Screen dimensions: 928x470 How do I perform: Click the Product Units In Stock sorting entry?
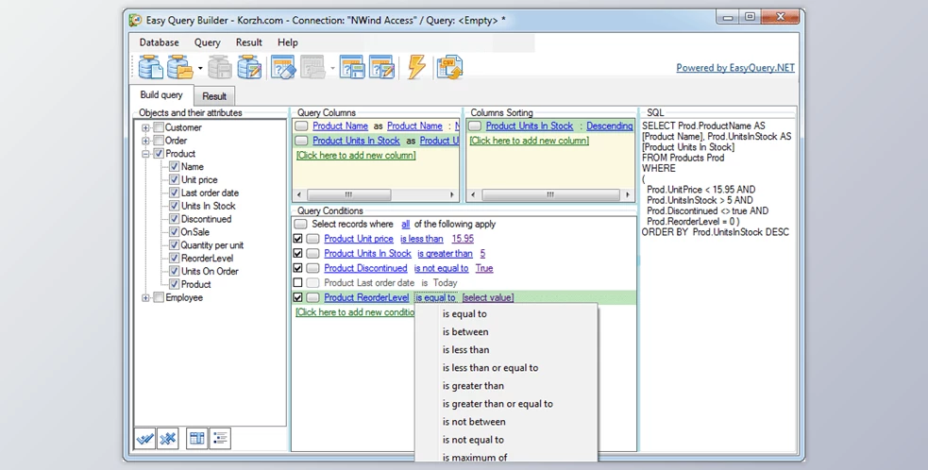[x=529, y=126]
